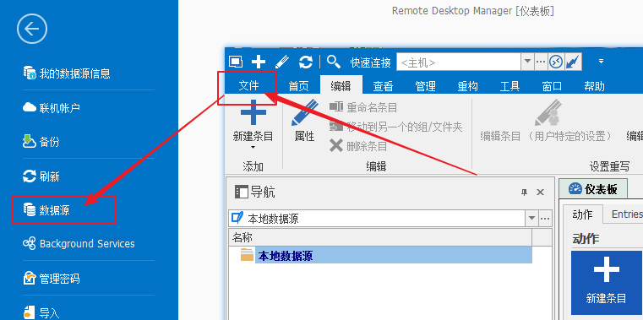643x320 pixels.
Task: Click the blue arrow chart icon in toolbar
Action: [x=573, y=62]
